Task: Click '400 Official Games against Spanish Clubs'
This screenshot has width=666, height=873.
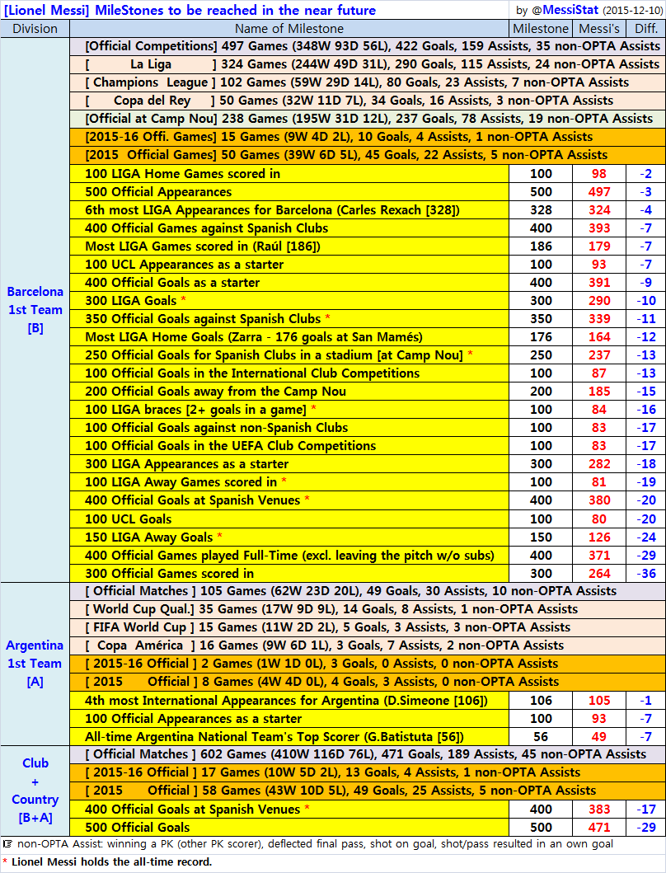Action: tap(289, 228)
